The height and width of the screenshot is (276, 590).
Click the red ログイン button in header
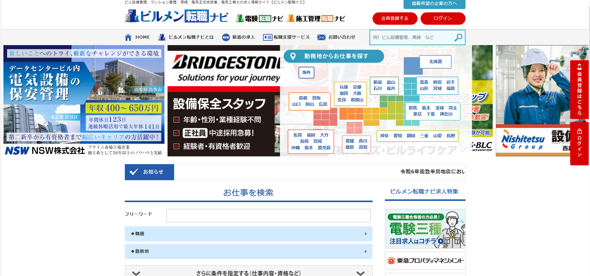pyautogui.click(x=443, y=18)
